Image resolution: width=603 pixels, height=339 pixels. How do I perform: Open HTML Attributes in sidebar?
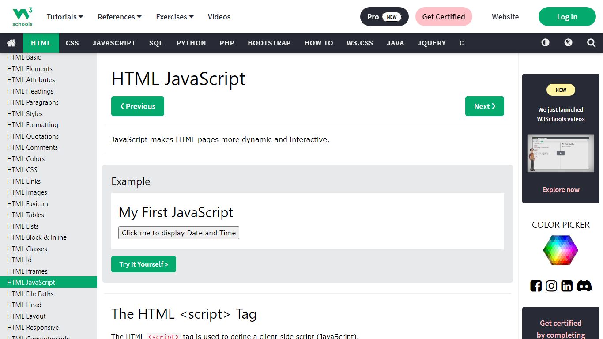point(49,80)
